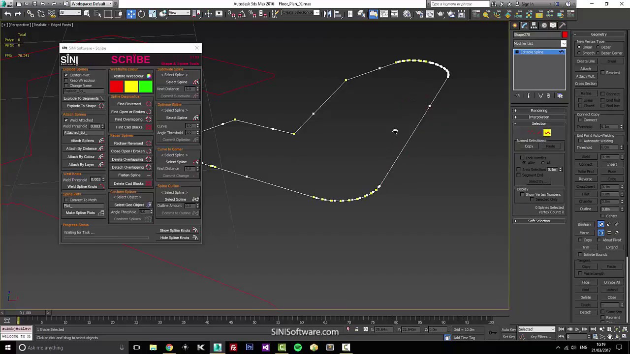Click Make Spline Plots icon

(x=101, y=213)
